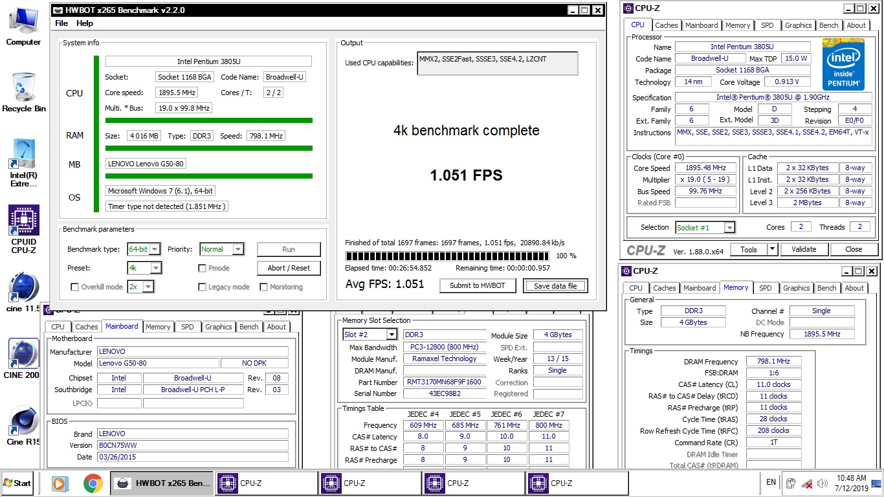Click the Used CPU capabilities field
This screenshot has width=884, height=497.
[x=498, y=63]
